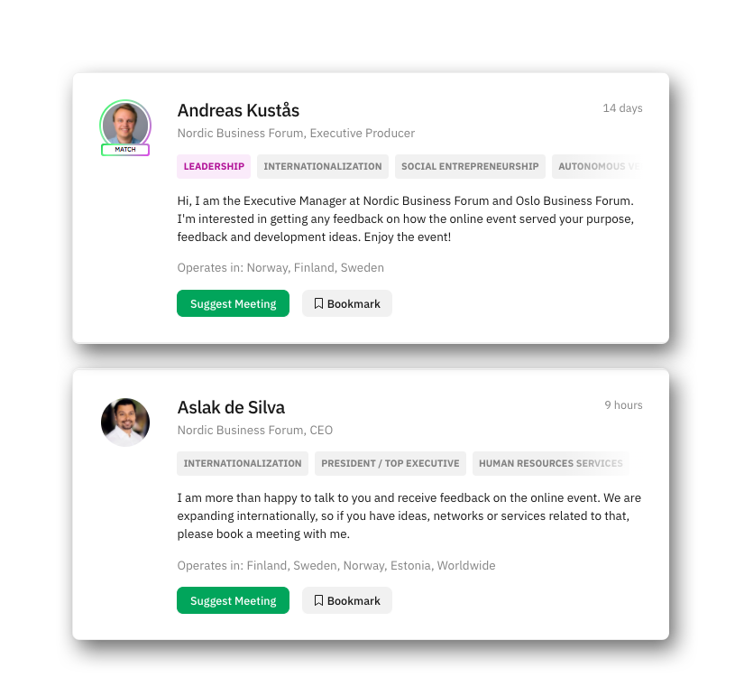
Task: Select the SOCIAL ENTREPRENEURSHIP tag
Action: click(470, 167)
